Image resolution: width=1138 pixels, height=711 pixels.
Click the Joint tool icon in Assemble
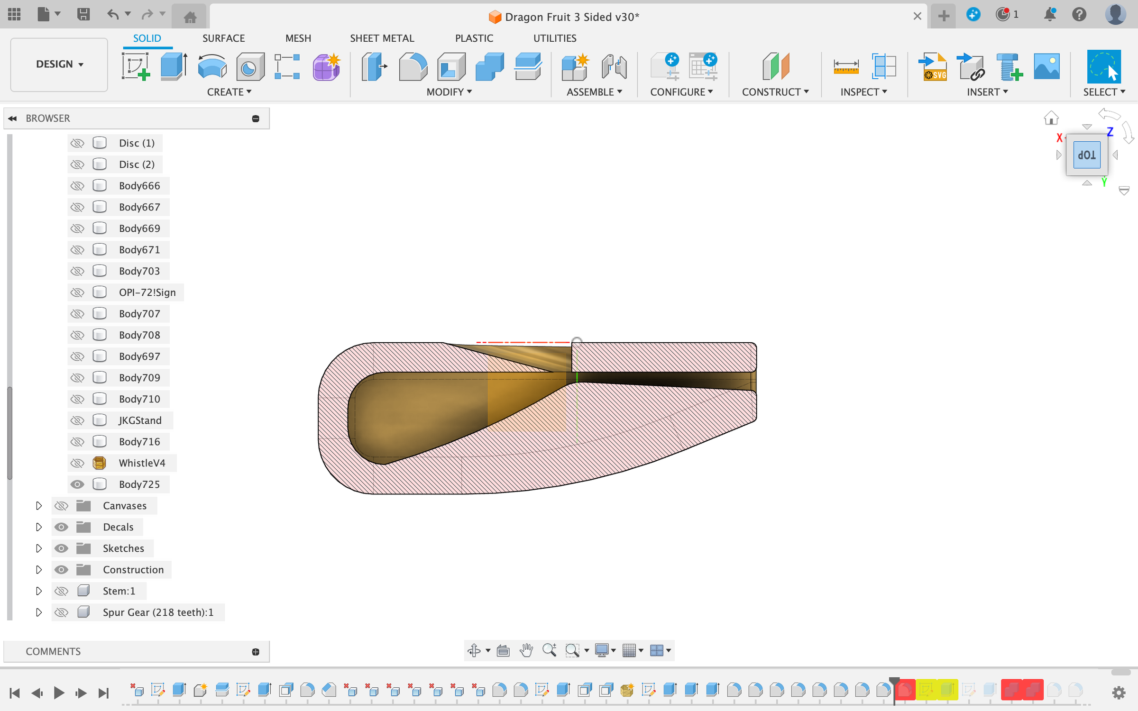tap(614, 66)
